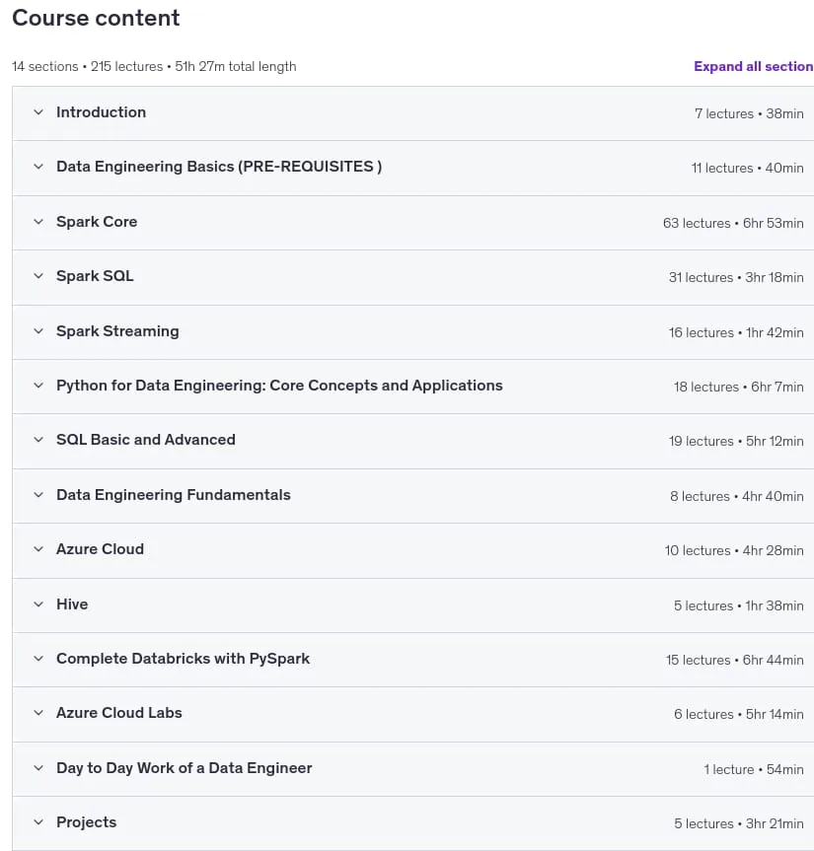
Task: Click the Spark SQL section title
Action: [x=95, y=276]
